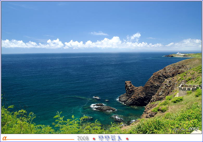Viewport: 203px width, 142px height.
Task: Click the green bushes on the right hillside
Action: coord(177,100)
